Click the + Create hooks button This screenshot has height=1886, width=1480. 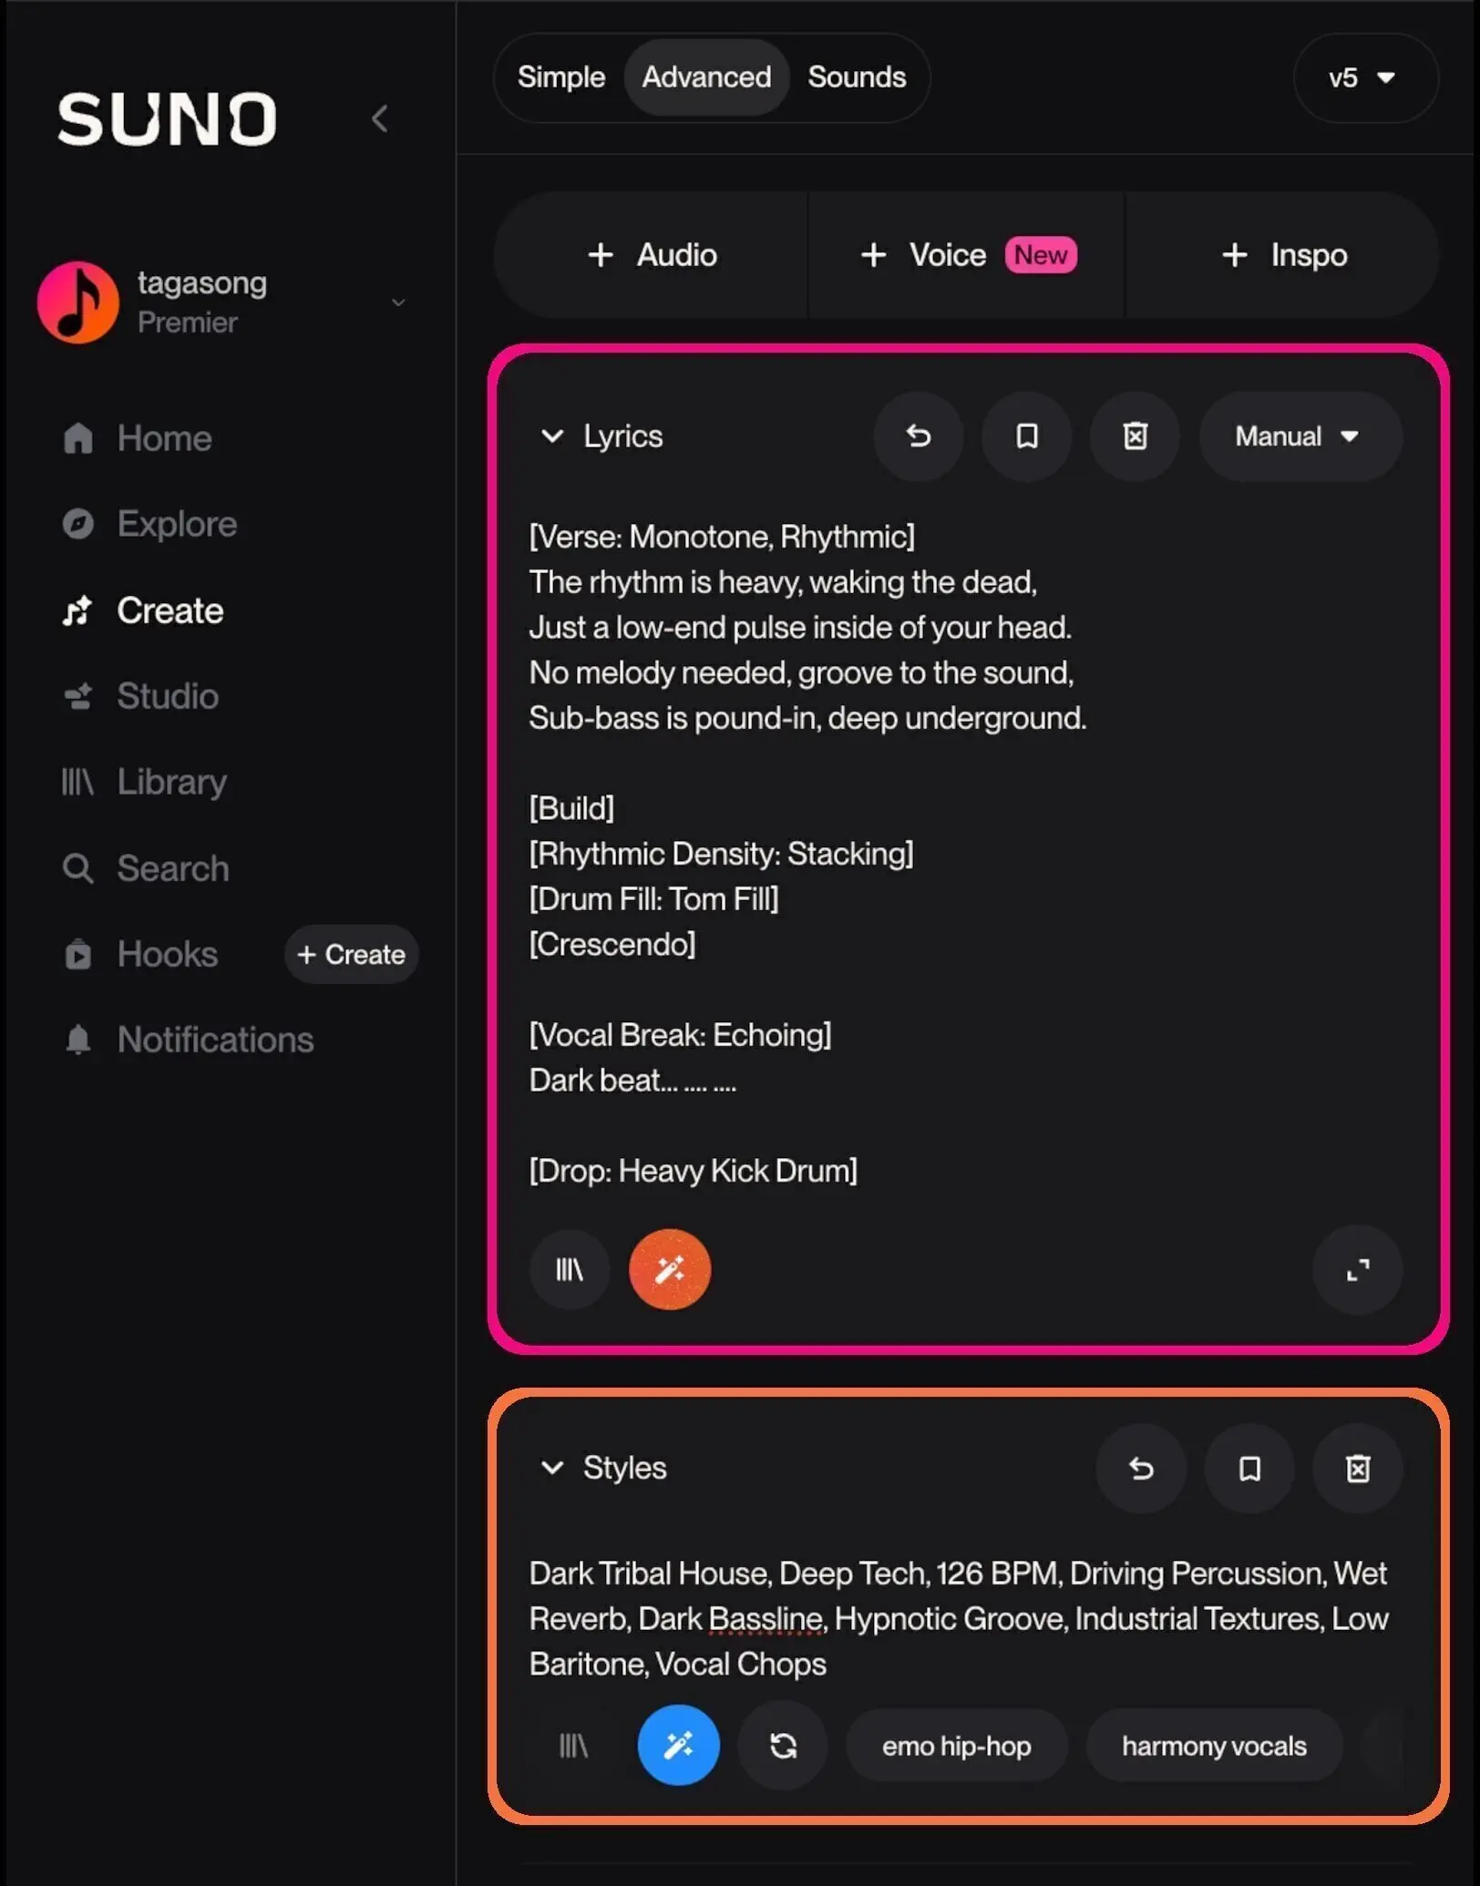(x=352, y=954)
